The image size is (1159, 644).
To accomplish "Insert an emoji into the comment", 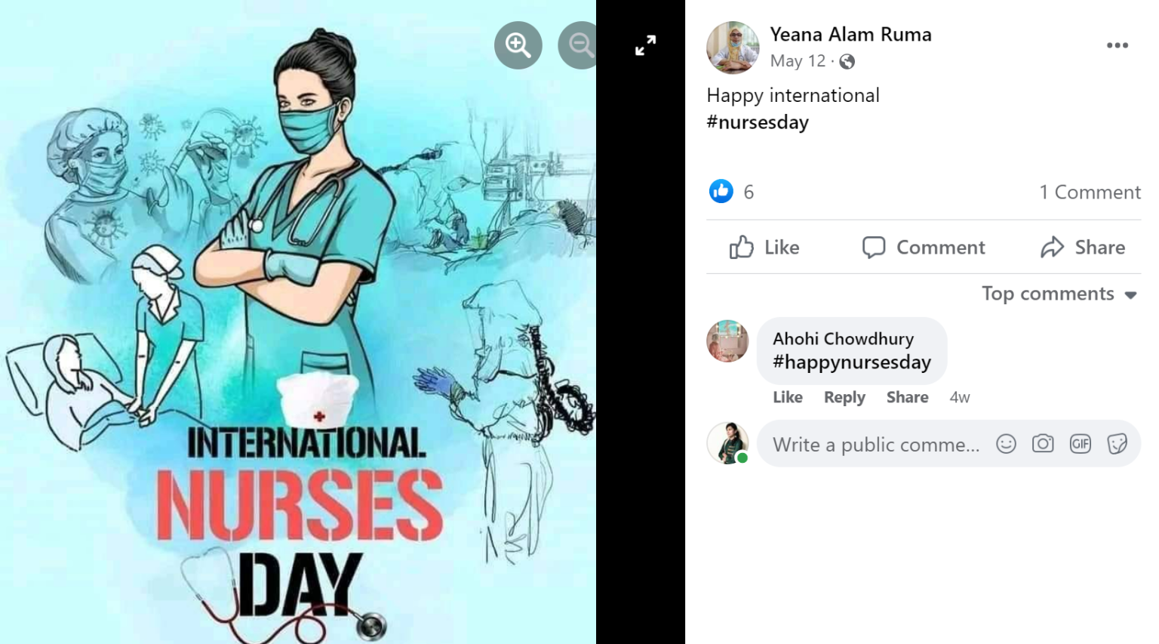I will coord(1006,445).
